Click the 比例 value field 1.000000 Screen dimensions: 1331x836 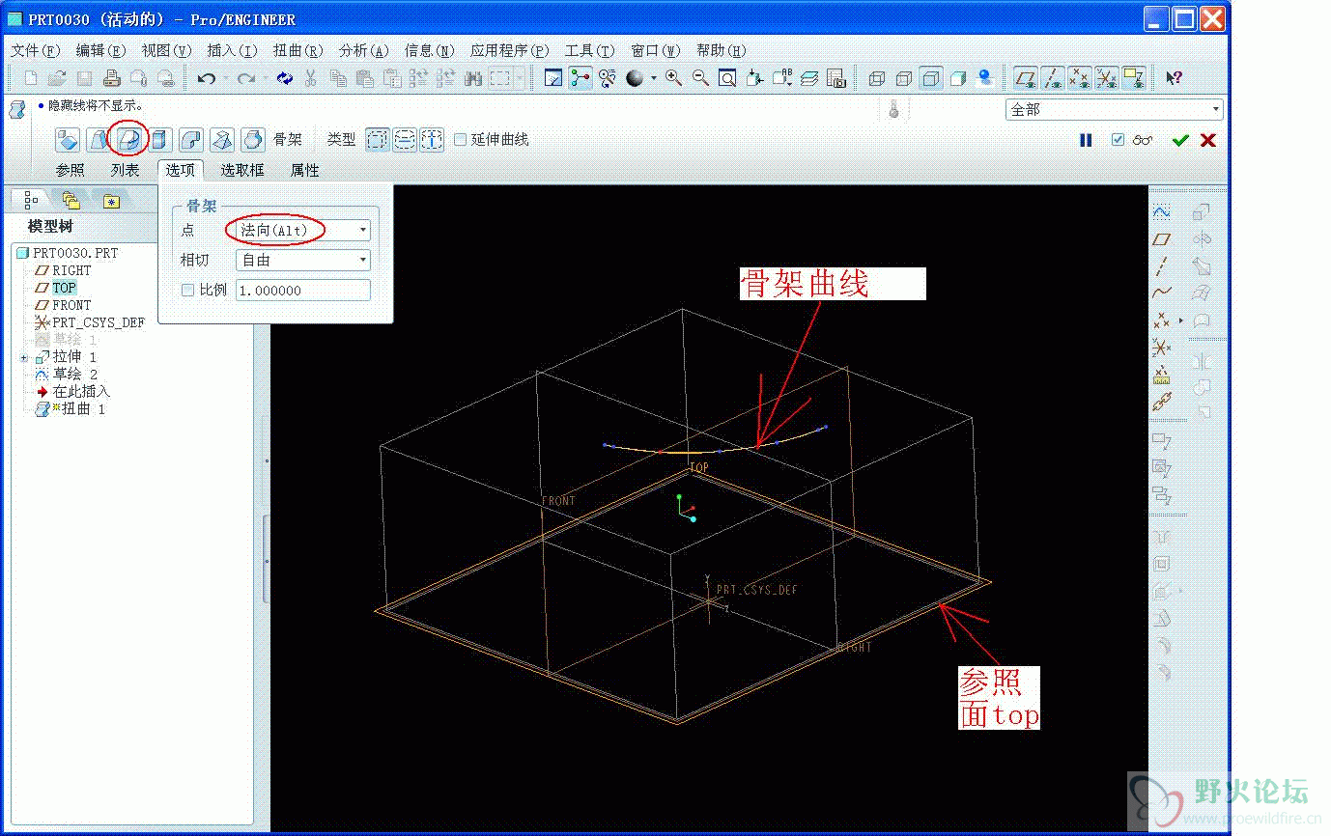tap(302, 290)
